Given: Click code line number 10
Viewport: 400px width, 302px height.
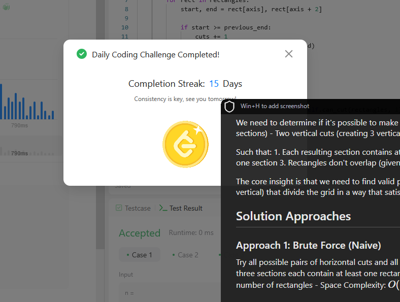Looking at the screenshot, I should coord(125,27).
